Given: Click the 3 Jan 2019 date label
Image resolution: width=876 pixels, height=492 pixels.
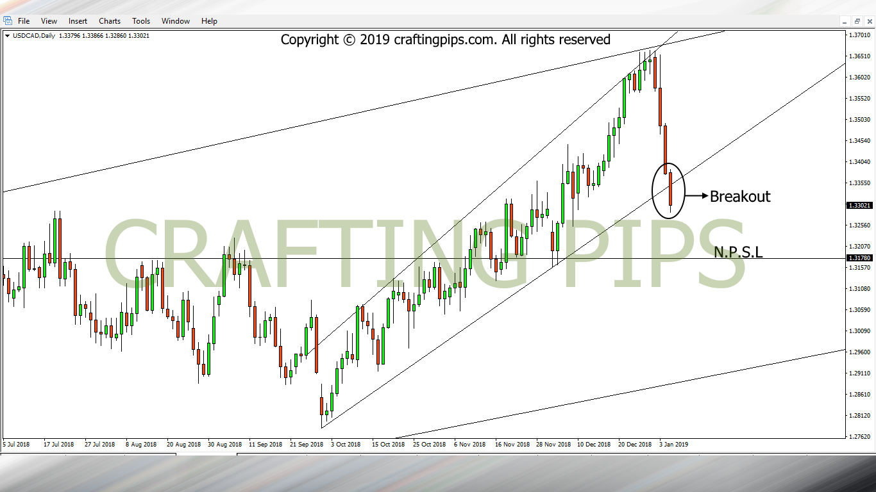Looking at the screenshot, I should [674, 444].
